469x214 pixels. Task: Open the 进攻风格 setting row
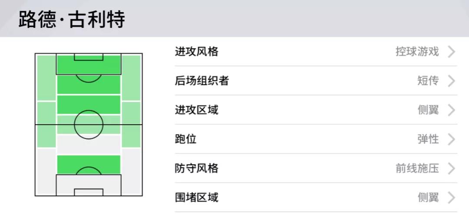316,52
